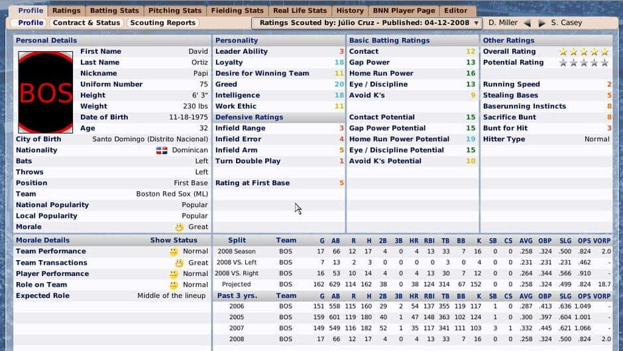Go to next player arrow
623x351 pixels.
tap(541, 23)
